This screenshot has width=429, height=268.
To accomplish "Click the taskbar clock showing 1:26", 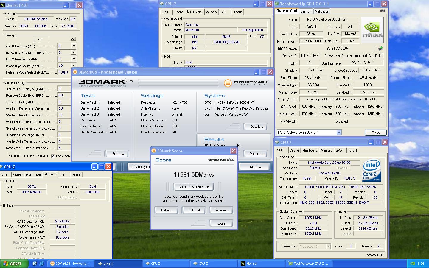I will (421, 264).
